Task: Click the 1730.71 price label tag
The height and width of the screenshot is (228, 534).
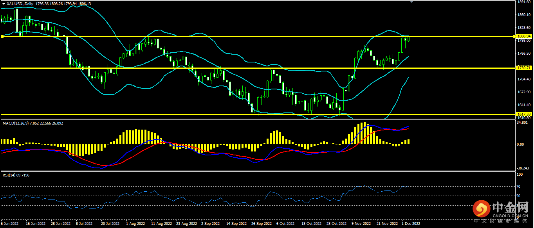Action: (x=523, y=68)
